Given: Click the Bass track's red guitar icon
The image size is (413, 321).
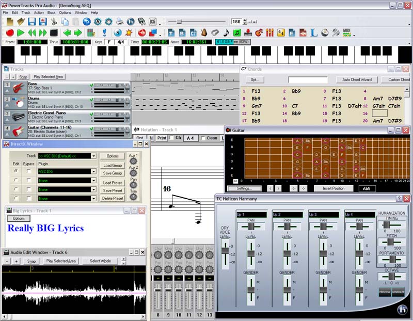Looking at the screenshot, I should 19,88.
